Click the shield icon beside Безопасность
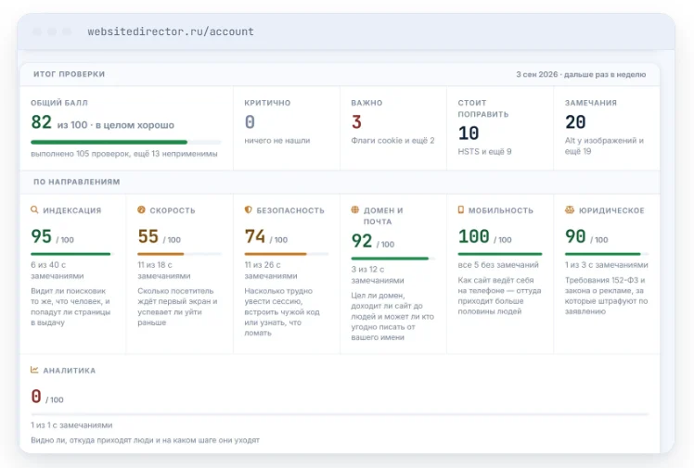The width and height of the screenshot is (694, 468). pyautogui.click(x=249, y=210)
